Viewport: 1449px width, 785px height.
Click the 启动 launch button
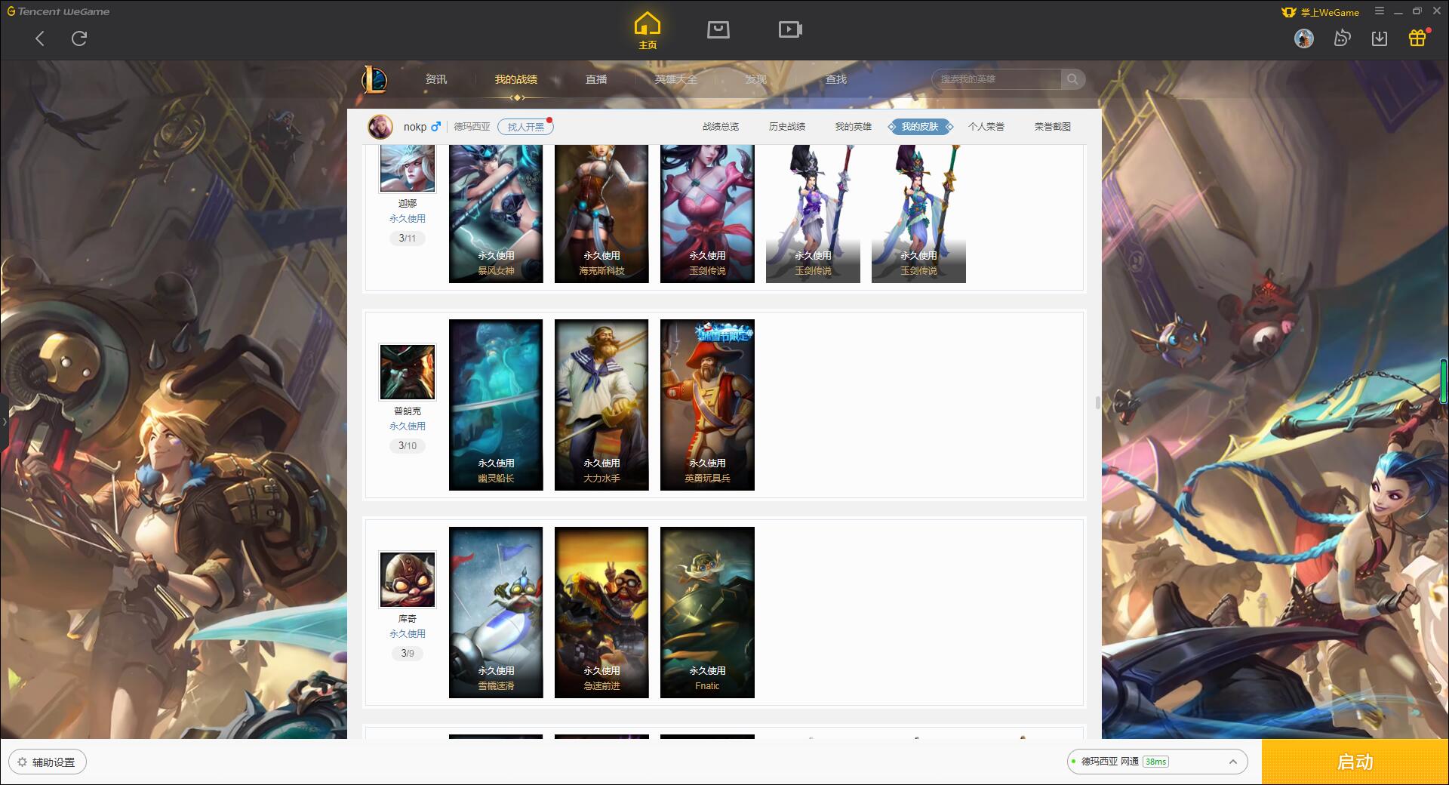[x=1355, y=762]
